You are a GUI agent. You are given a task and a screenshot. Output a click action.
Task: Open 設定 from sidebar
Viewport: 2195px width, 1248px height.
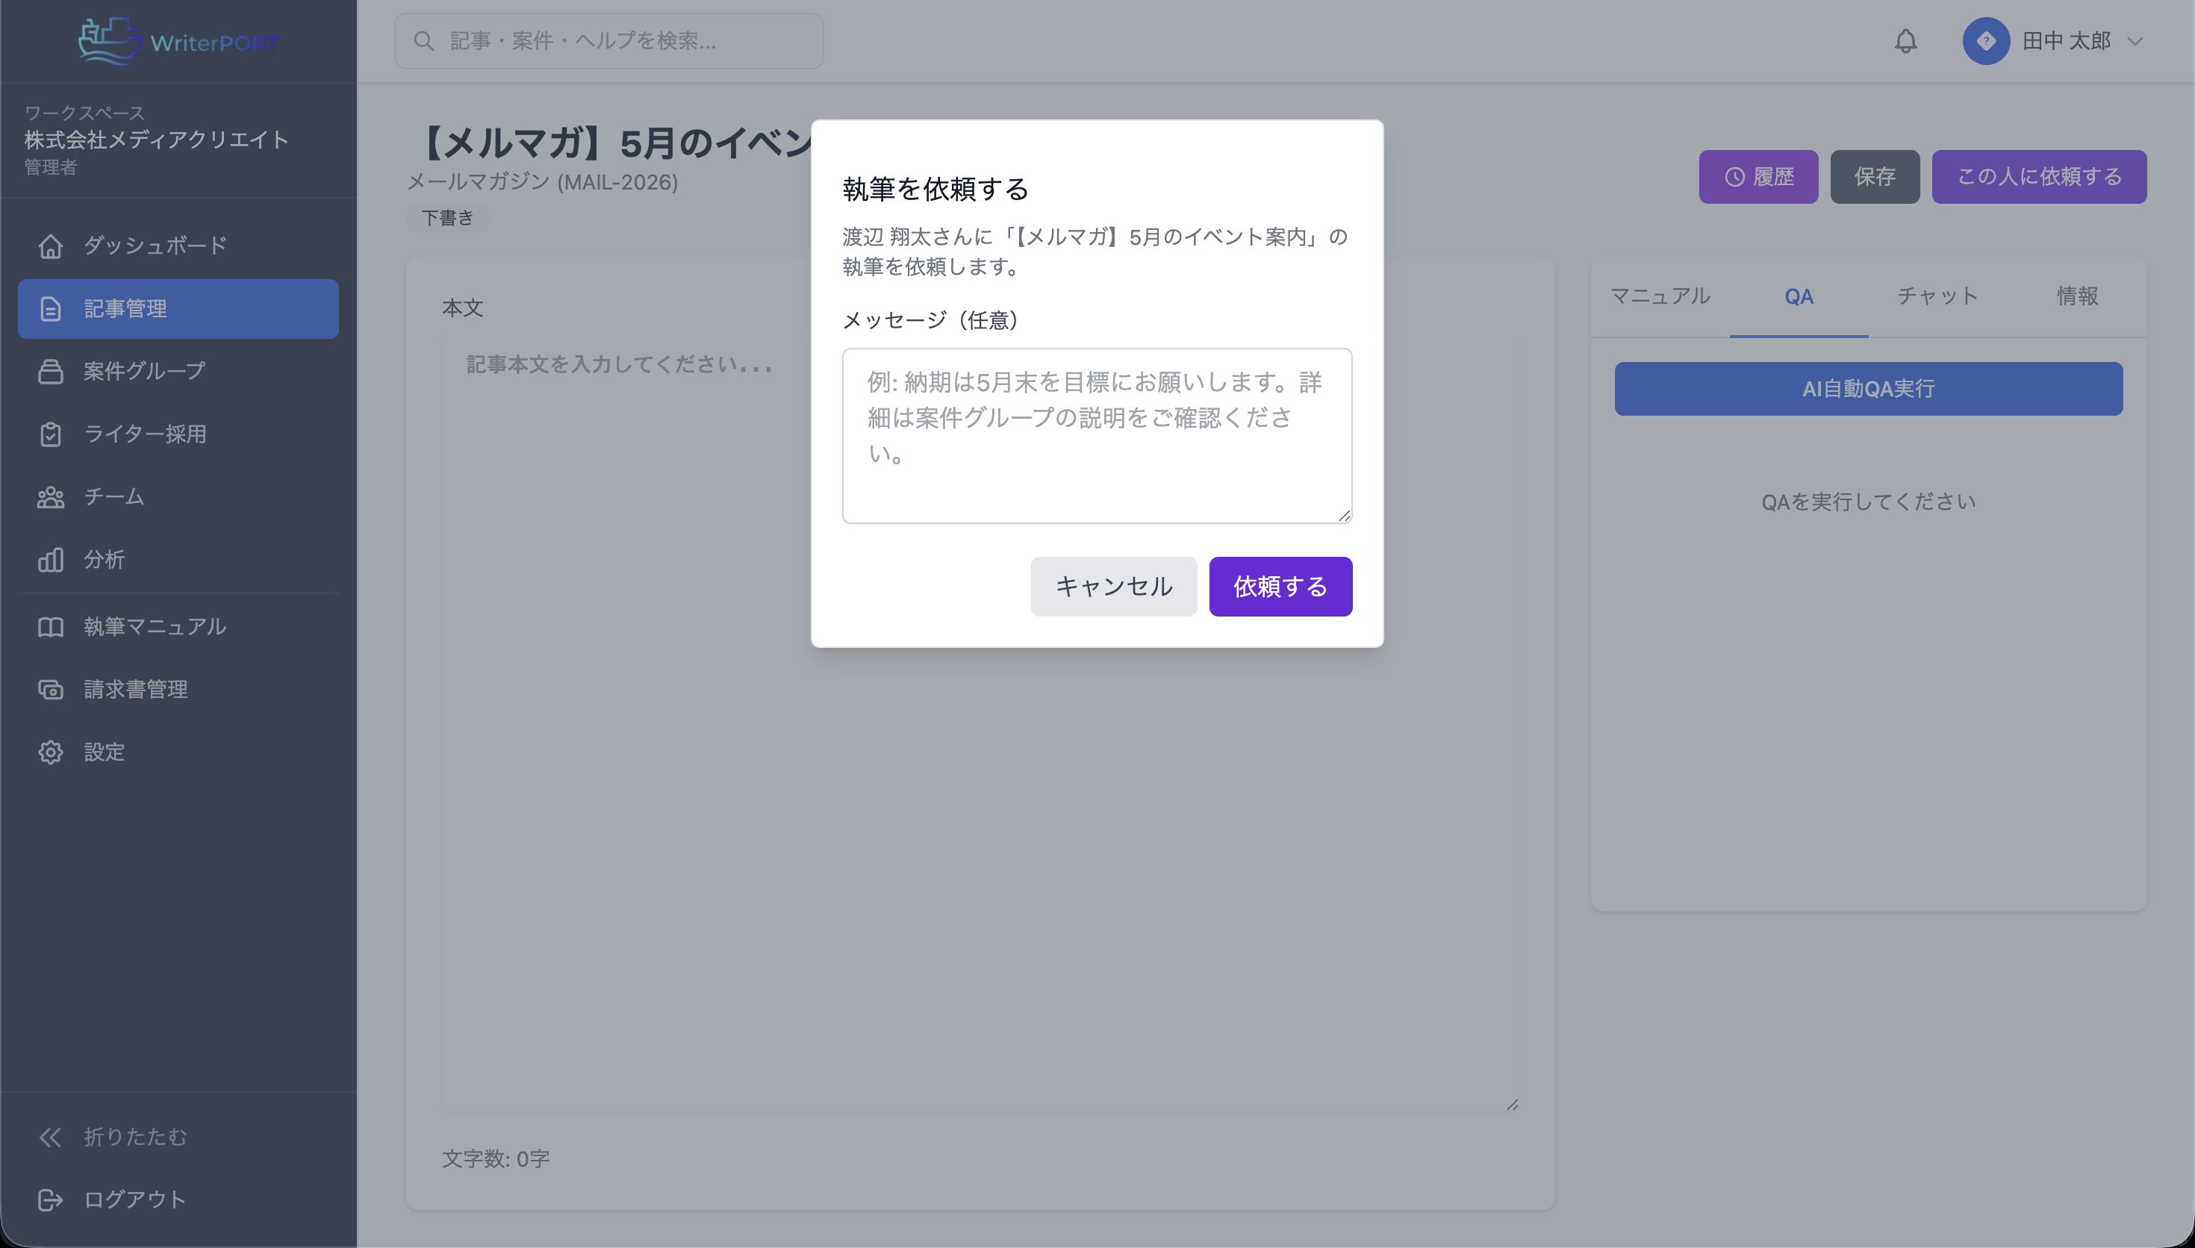[x=178, y=752]
